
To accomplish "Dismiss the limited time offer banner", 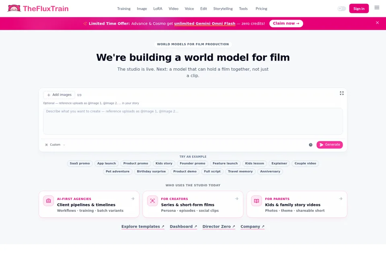I will [x=378, y=22].
